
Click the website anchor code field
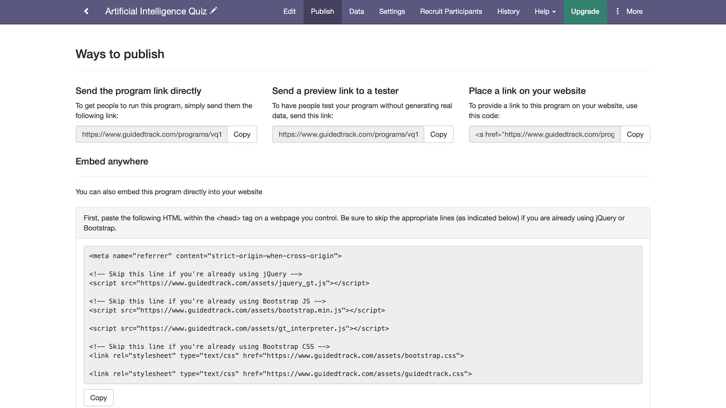[x=544, y=134]
